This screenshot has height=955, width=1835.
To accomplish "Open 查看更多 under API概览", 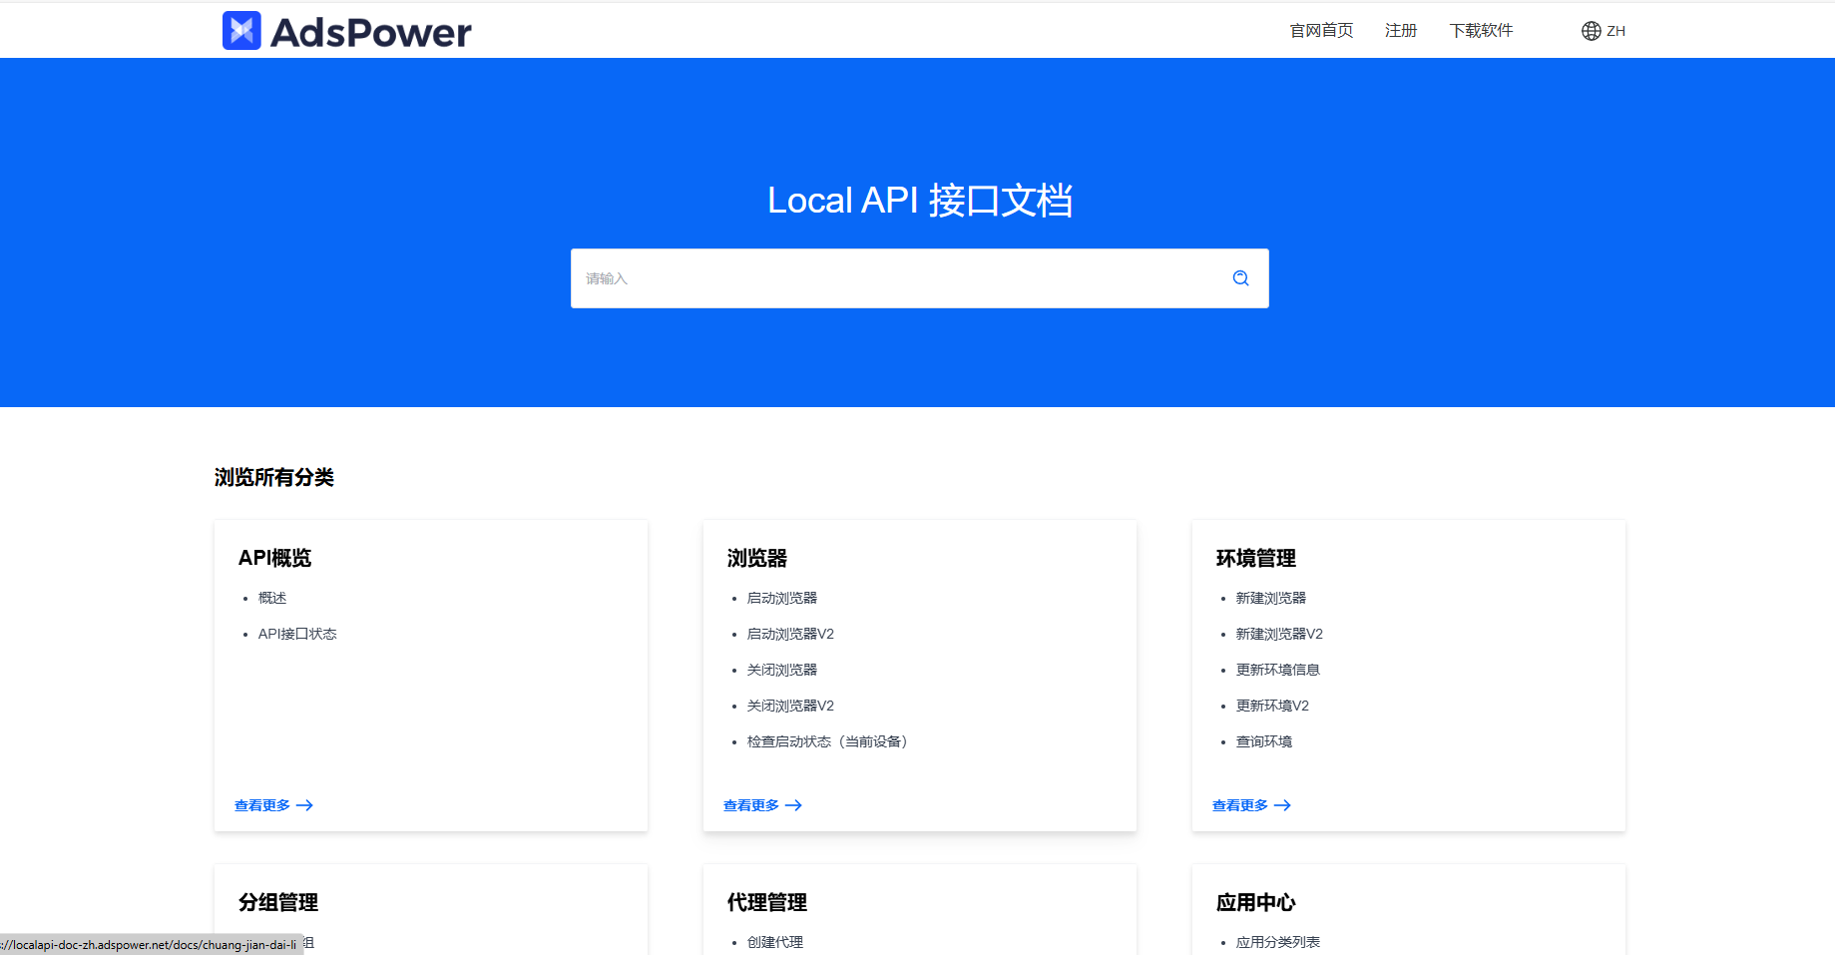I will 273,805.
